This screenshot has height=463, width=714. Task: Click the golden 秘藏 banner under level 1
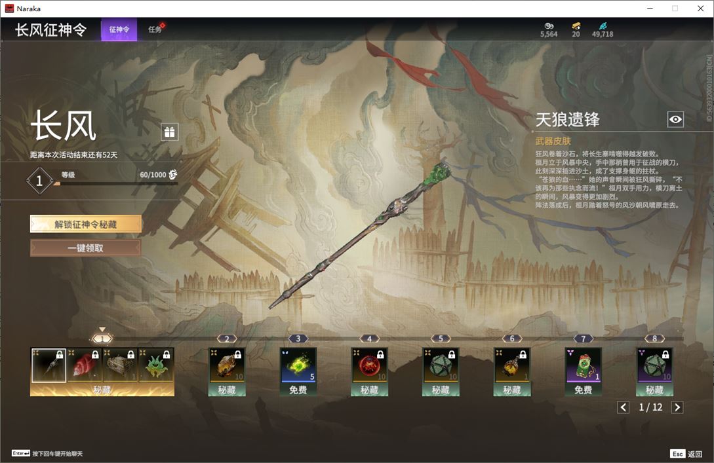pos(102,390)
